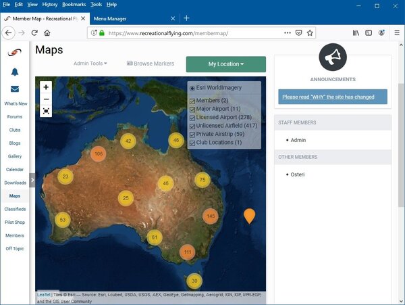Uncheck the Major Airport layer
405x305 pixels.
point(192,109)
